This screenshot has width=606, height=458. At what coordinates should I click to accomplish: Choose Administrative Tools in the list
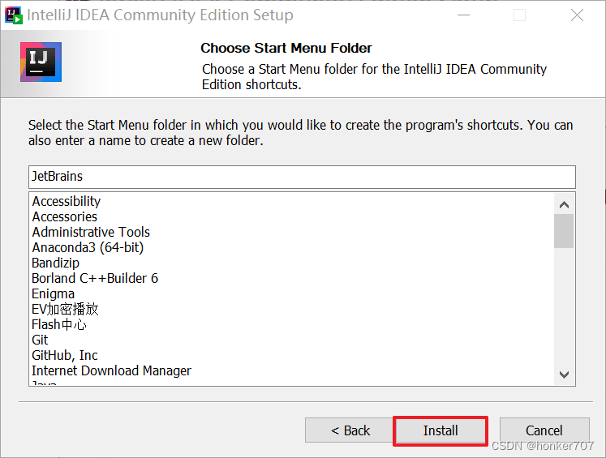(x=91, y=232)
